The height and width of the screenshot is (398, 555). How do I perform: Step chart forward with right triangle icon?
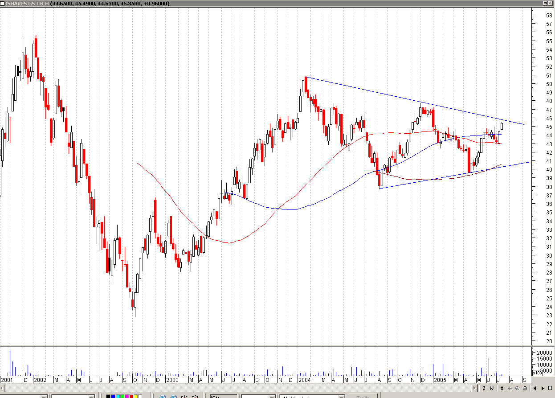point(543,389)
